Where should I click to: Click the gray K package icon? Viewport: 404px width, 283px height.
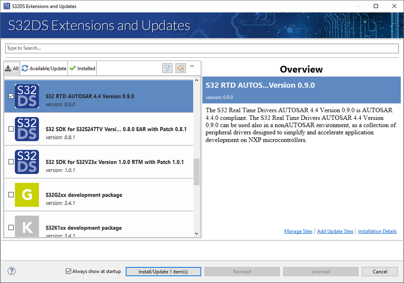[27, 226]
